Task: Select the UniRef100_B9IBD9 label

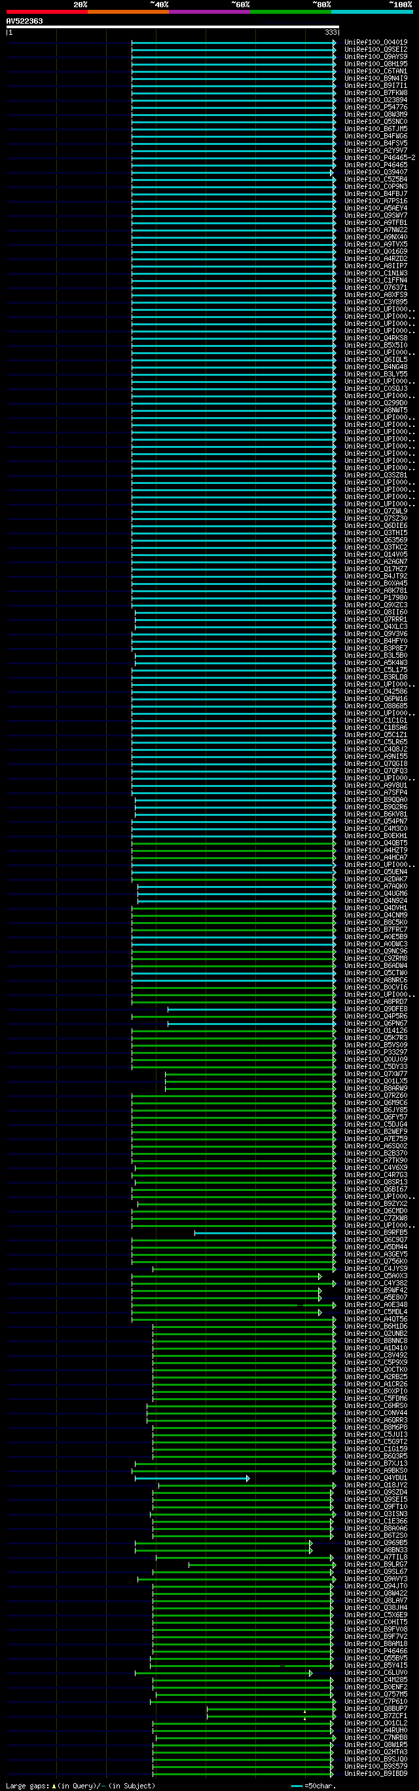Action: tap(376, 1773)
